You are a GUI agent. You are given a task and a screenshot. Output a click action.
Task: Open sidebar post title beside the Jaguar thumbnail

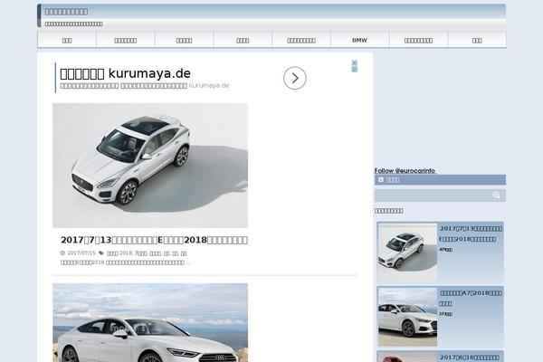tap(471, 233)
